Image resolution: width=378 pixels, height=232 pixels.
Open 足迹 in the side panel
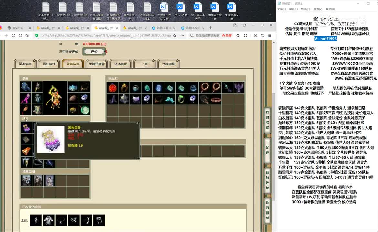(267, 150)
